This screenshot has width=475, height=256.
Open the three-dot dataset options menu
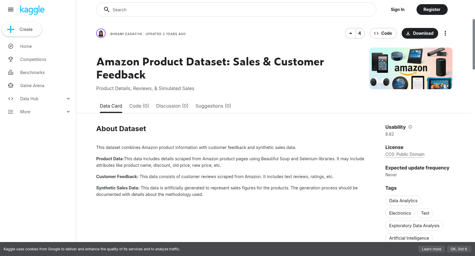point(445,33)
